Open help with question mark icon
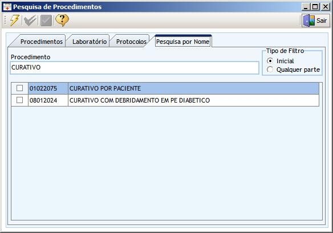333x233 pixels. tap(62, 21)
